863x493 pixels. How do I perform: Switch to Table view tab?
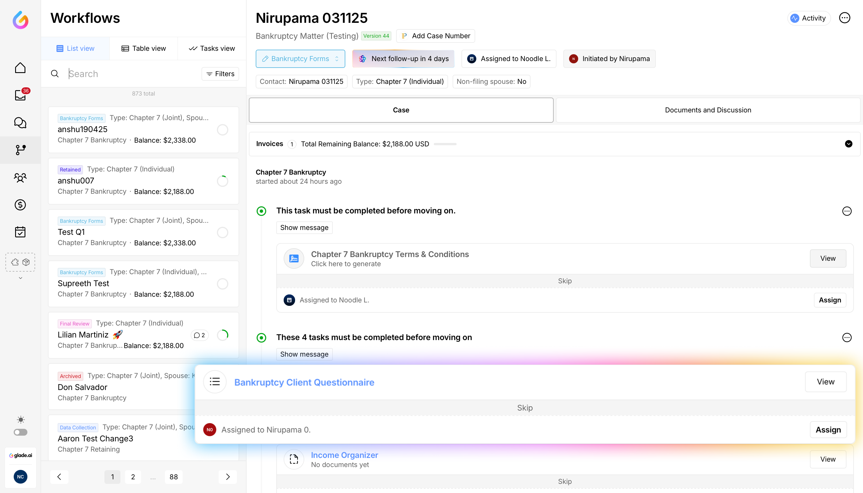(x=144, y=49)
